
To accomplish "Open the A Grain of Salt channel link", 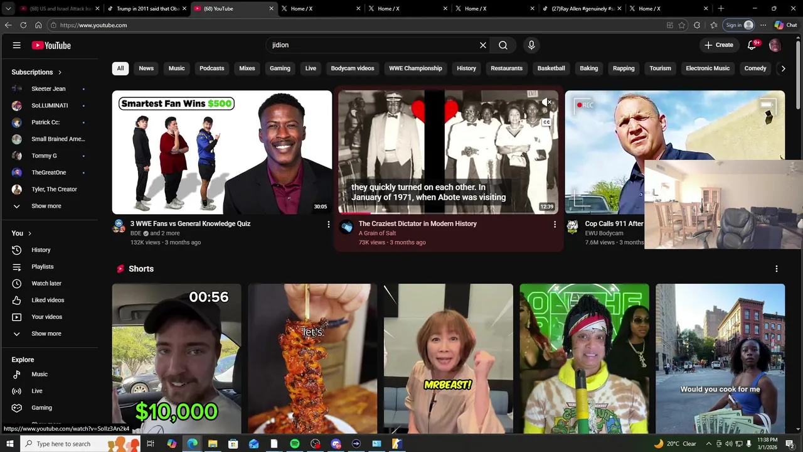I will pos(377,233).
